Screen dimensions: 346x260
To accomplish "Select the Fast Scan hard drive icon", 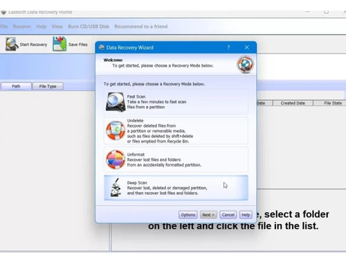I will [x=116, y=102].
